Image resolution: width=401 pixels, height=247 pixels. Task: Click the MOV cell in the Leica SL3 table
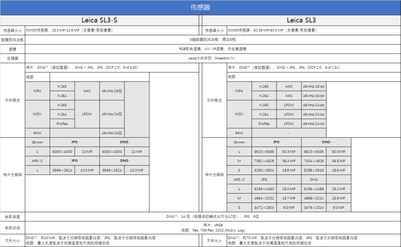239,114
